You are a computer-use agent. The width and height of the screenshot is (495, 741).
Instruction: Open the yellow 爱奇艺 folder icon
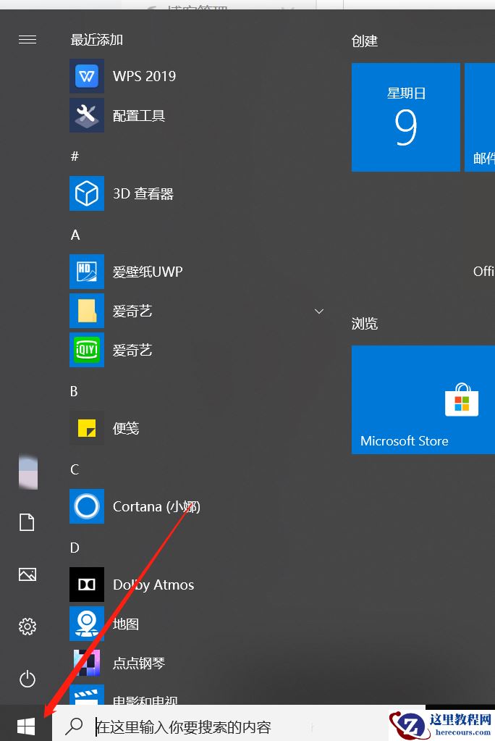87,311
